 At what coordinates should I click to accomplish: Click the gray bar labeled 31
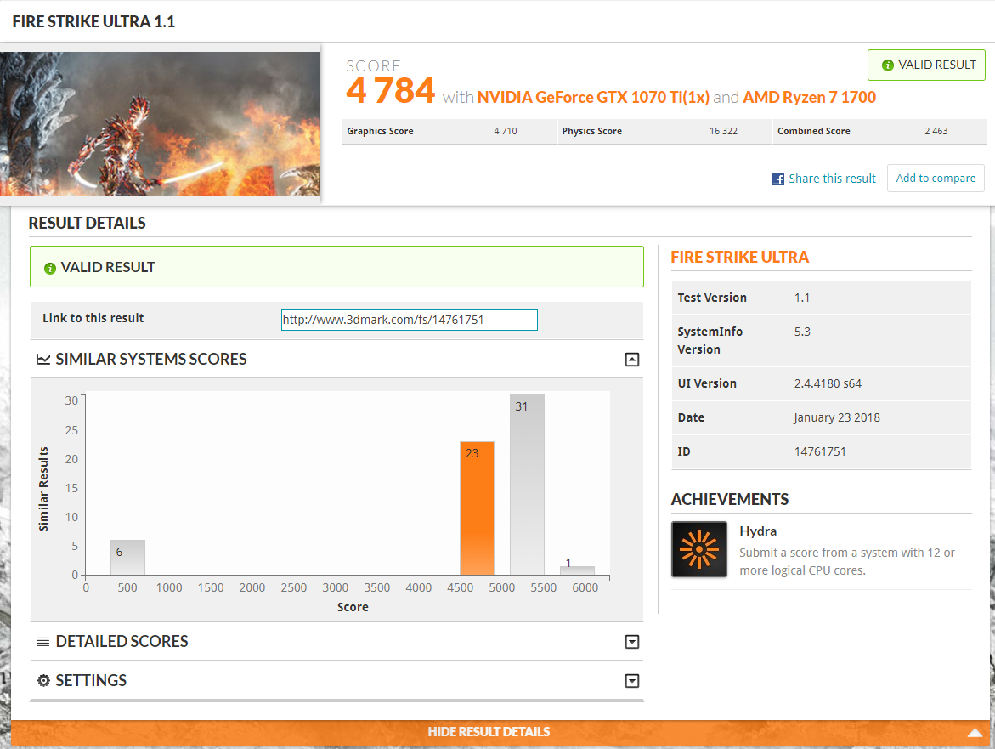527,485
